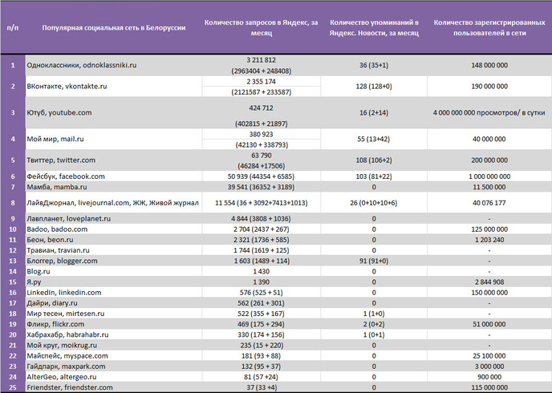
Task: Click the 1 000 000 000 users cell
Action: tap(489, 176)
